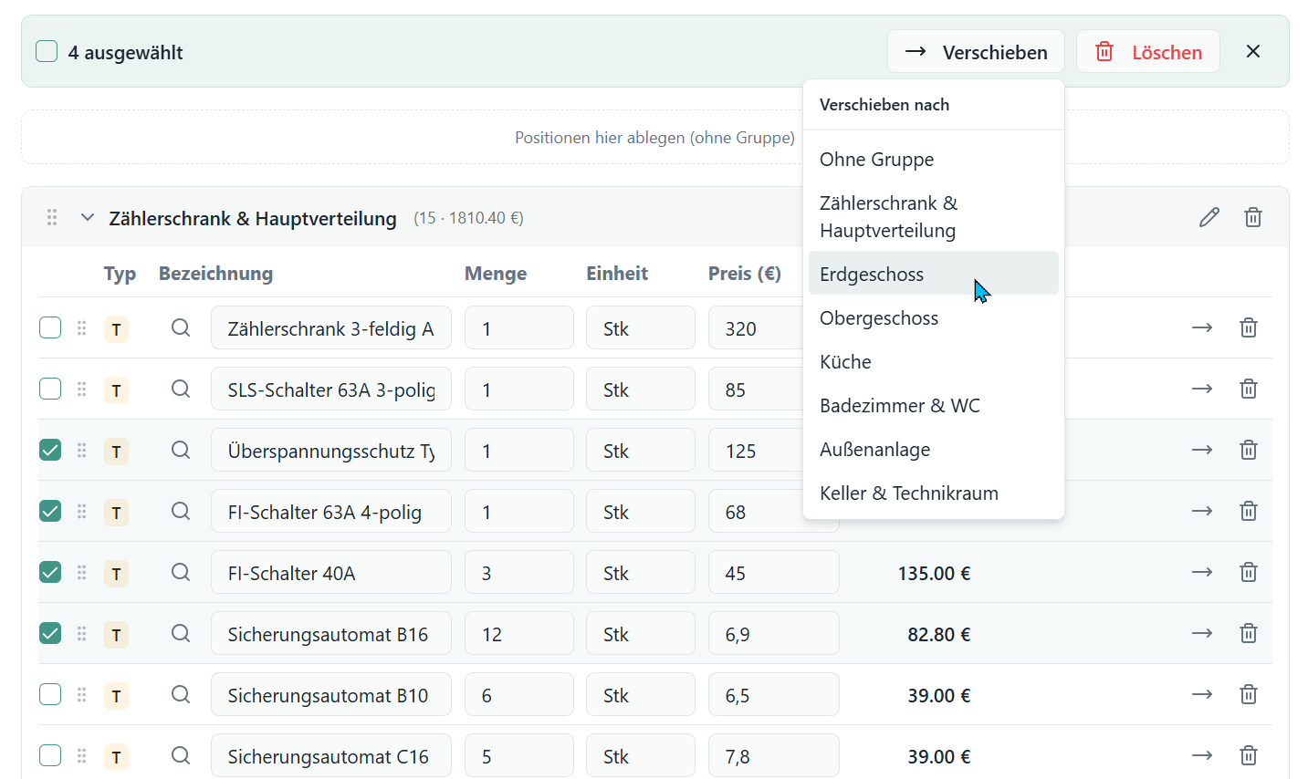The image size is (1308, 779).
Task: Click the Menge field of Sicherungsautomat B16
Action: coord(518,633)
